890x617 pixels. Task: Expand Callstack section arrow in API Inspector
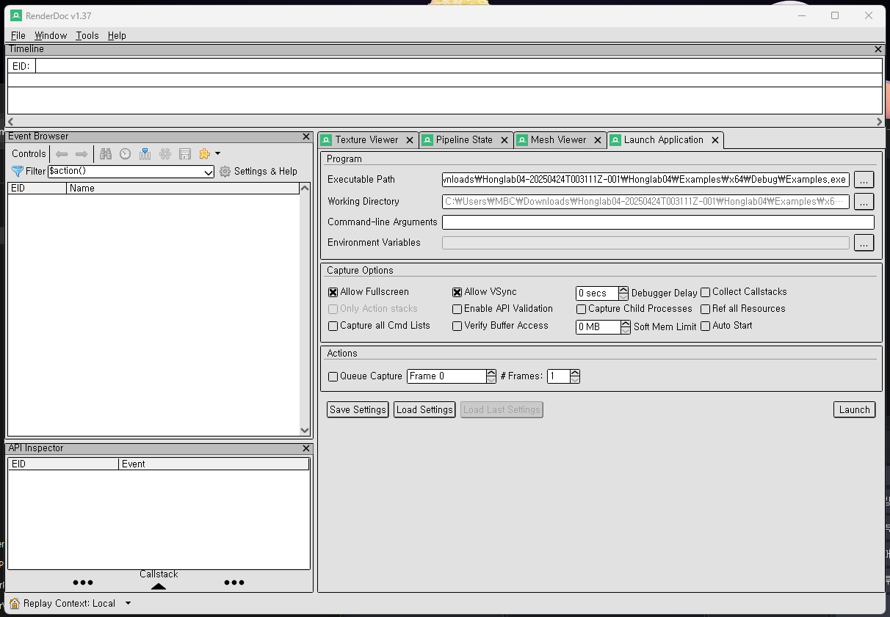[159, 585]
